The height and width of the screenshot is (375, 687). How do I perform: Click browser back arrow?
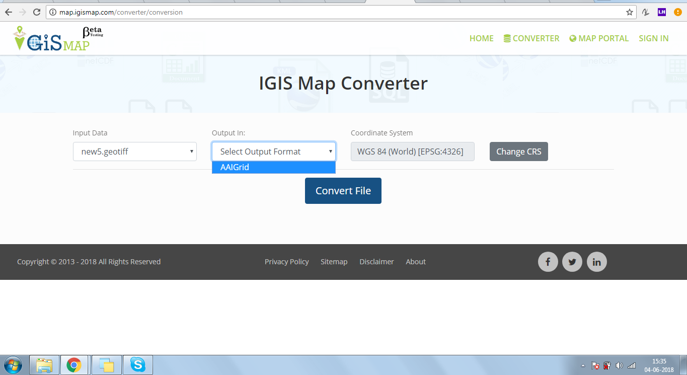point(9,12)
